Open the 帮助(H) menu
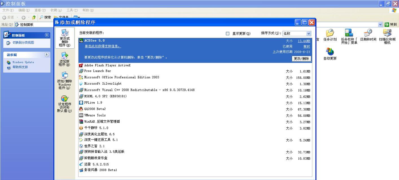The height and width of the screenshot is (180, 399). click(88, 10)
